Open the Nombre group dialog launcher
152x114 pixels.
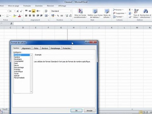[71, 20]
